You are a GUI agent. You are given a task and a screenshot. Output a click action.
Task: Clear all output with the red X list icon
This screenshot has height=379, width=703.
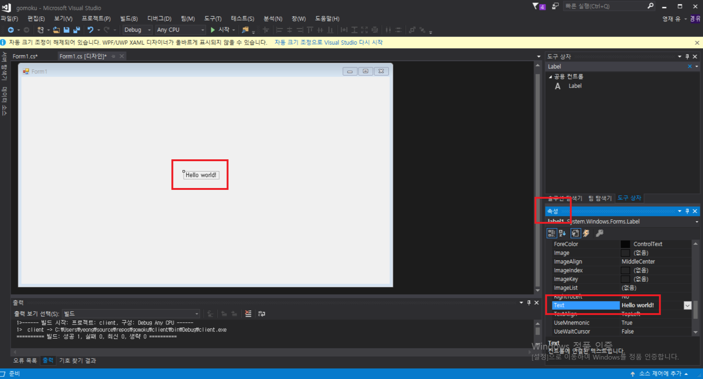click(248, 314)
